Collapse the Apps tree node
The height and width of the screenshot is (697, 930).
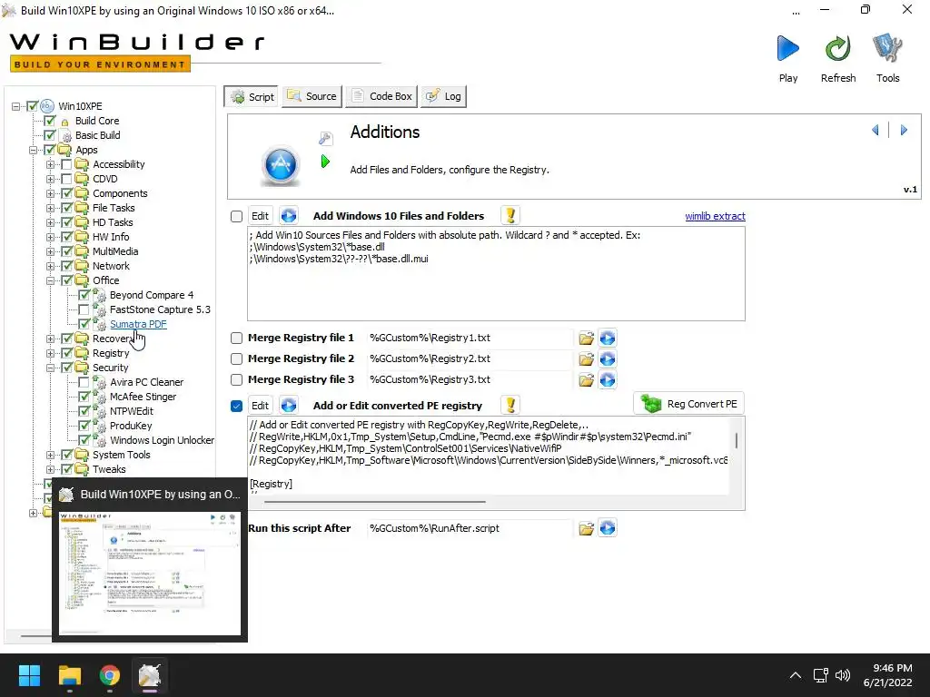click(34, 150)
